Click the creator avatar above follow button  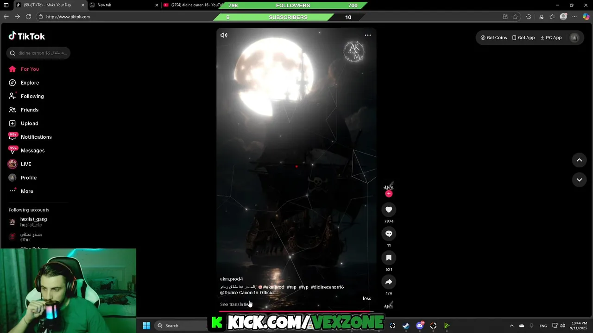389,186
